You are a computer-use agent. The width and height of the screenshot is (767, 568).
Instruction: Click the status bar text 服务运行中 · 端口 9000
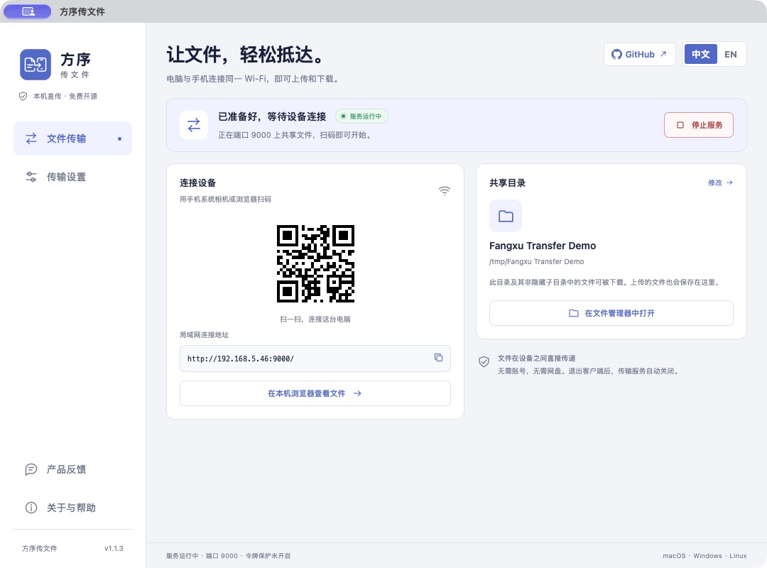(202, 556)
